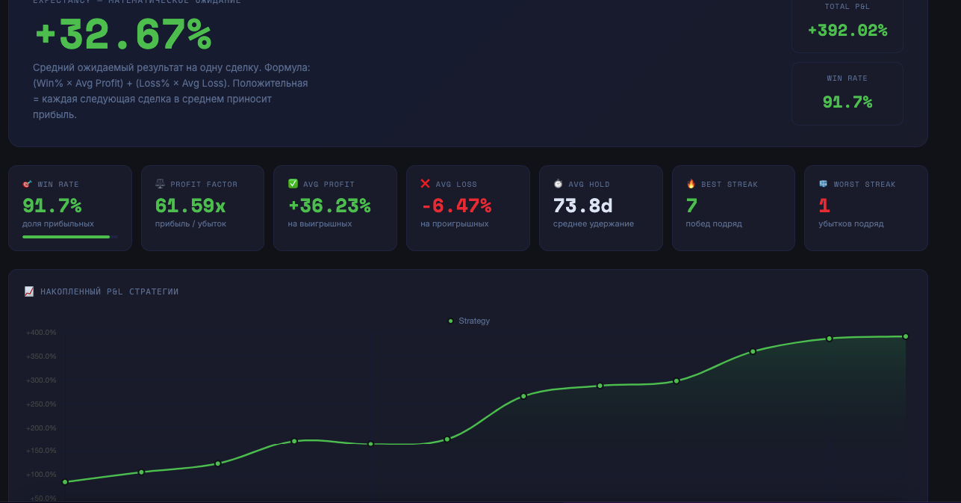Click the +350.0% y-axis label
Image resolution: width=961 pixels, height=503 pixels.
(x=41, y=357)
